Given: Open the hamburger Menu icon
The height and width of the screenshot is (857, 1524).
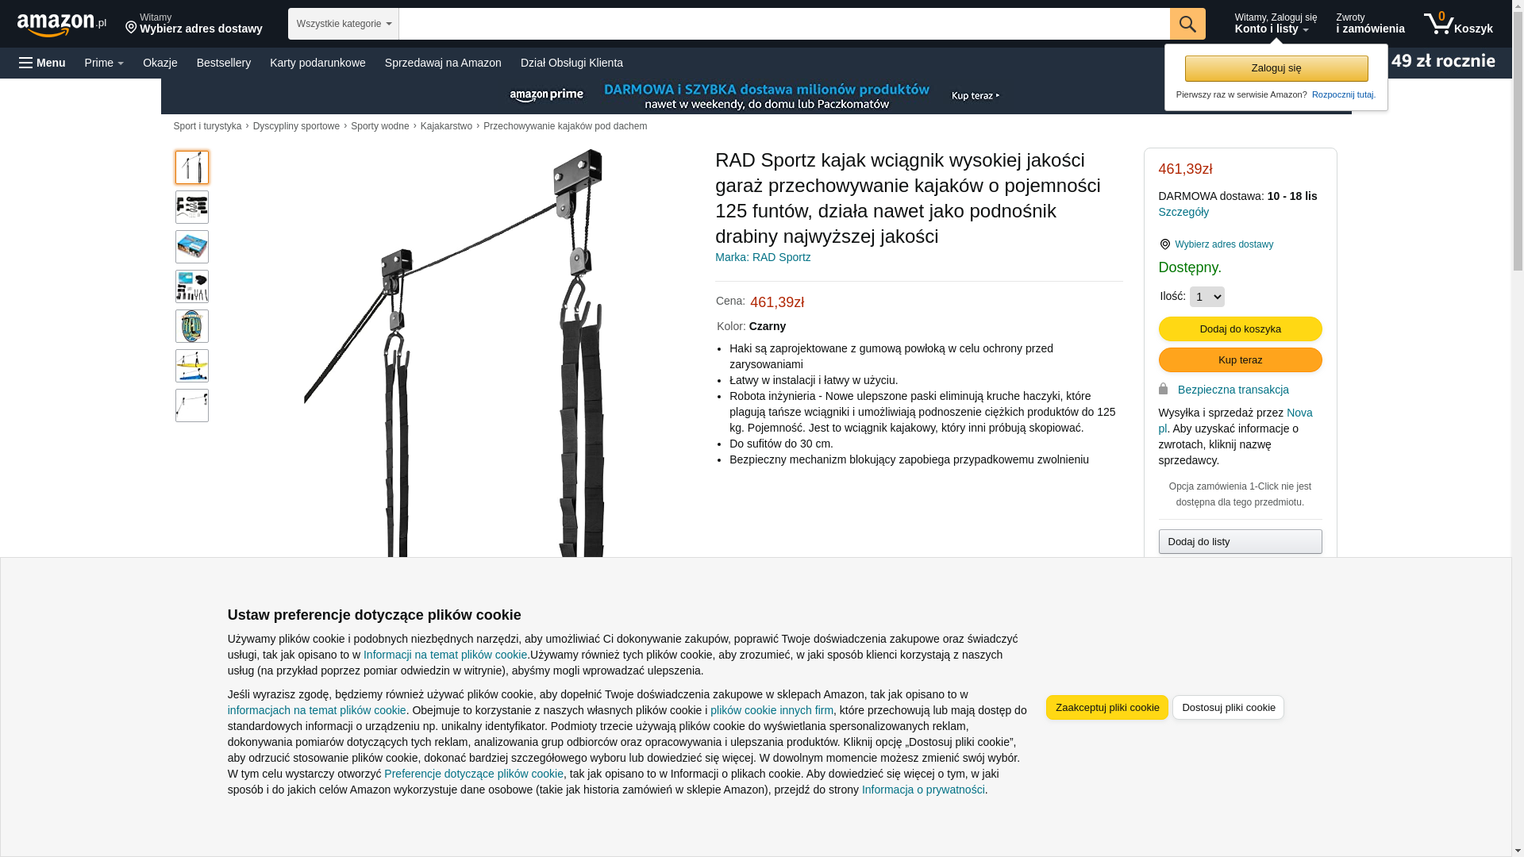Looking at the screenshot, I should [x=26, y=63].
